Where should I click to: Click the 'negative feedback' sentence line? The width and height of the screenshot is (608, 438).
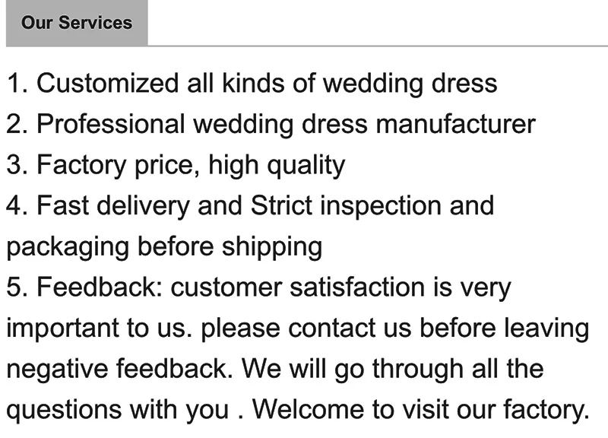click(275, 369)
